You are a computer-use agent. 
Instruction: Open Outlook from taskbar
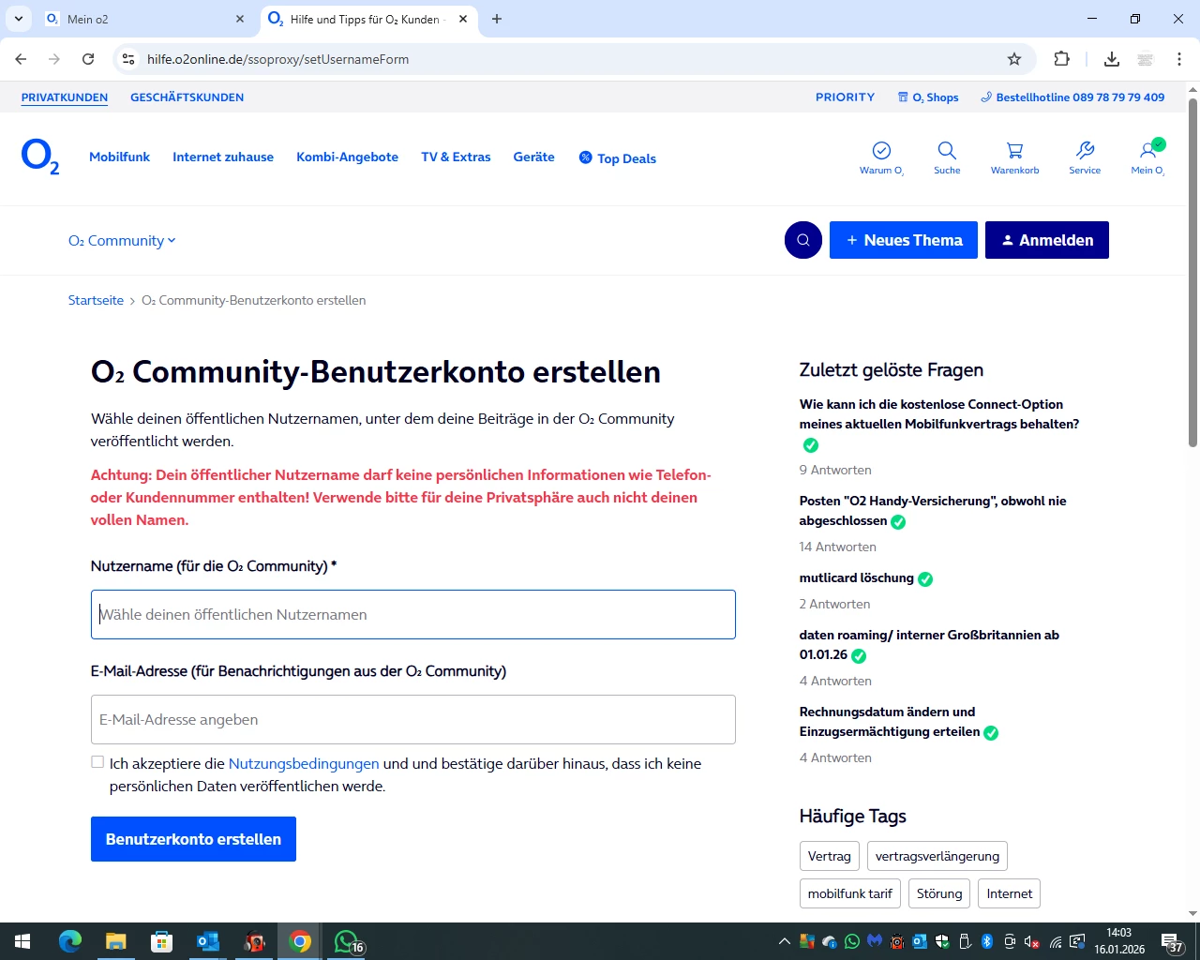pyautogui.click(x=208, y=941)
